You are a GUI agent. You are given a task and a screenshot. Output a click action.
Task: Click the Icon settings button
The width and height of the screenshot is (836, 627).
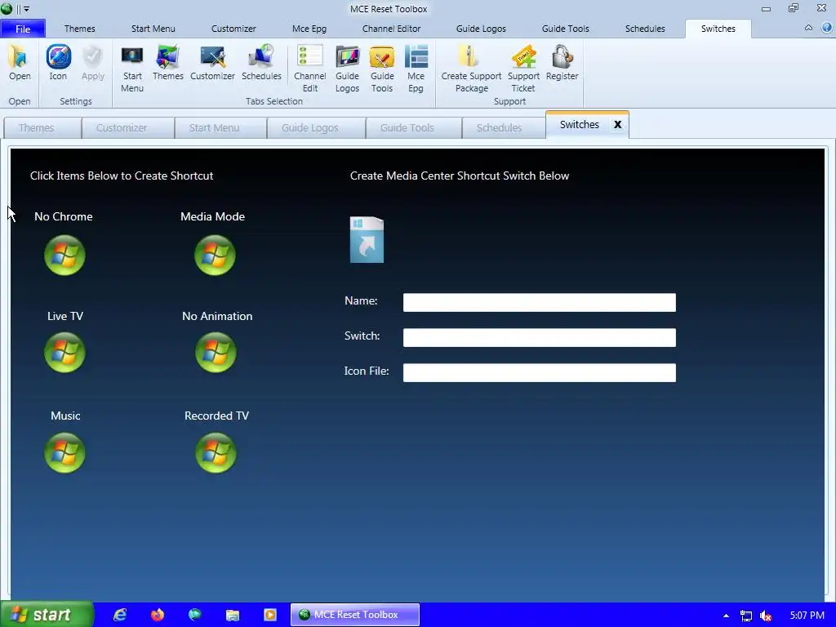coord(58,56)
